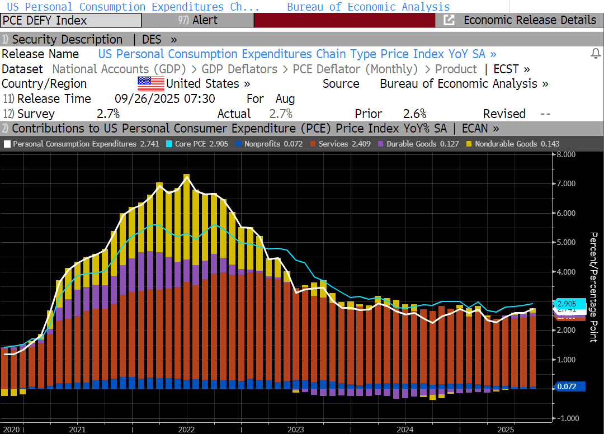Image resolution: width=604 pixels, height=434 pixels.
Task: Select Product in the dataset path
Action: [x=456, y=69]
